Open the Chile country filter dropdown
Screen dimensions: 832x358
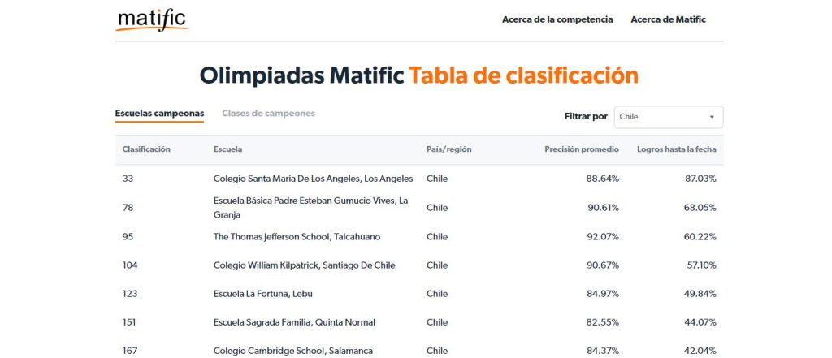(669, 117)
